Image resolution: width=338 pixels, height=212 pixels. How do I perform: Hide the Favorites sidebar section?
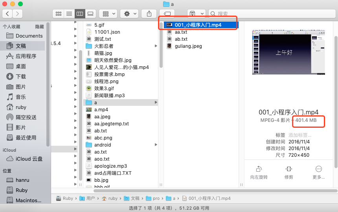[39, 27]
